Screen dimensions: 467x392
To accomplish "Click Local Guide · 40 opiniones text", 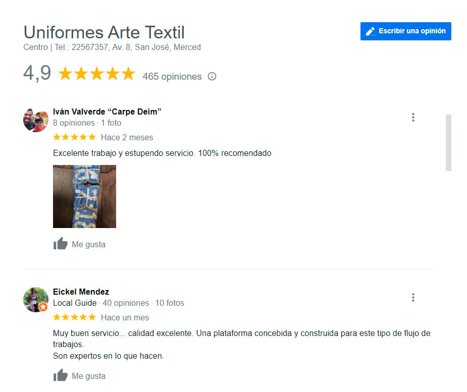I will [x=101, y=303].
